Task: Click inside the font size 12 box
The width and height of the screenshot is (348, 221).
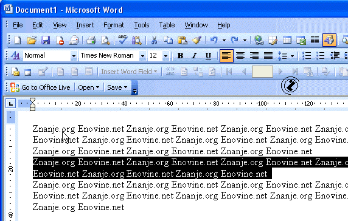Action: click(x=155, y=56)
